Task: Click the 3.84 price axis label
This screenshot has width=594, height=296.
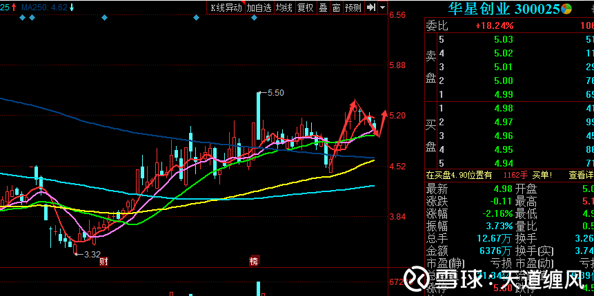Action: click(397, 217)
